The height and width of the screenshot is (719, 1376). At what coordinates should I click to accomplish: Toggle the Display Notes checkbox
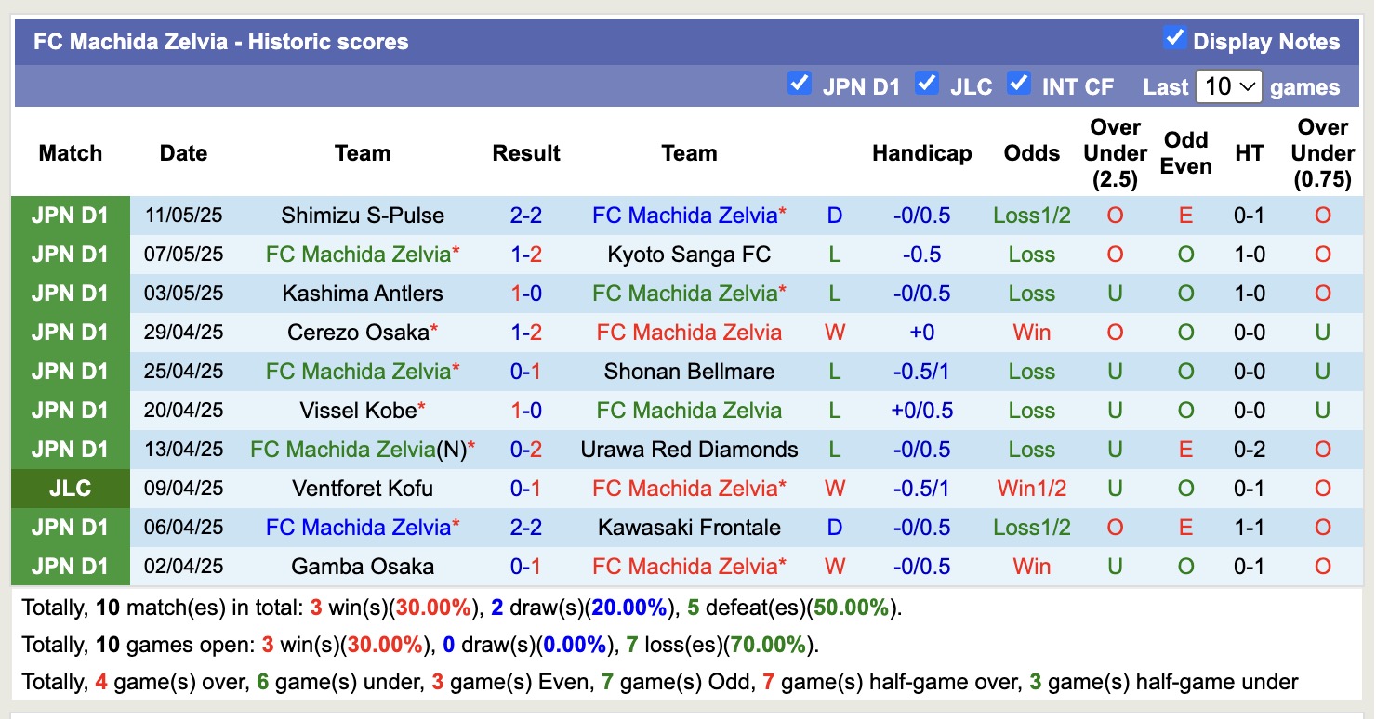(1174, 37)
